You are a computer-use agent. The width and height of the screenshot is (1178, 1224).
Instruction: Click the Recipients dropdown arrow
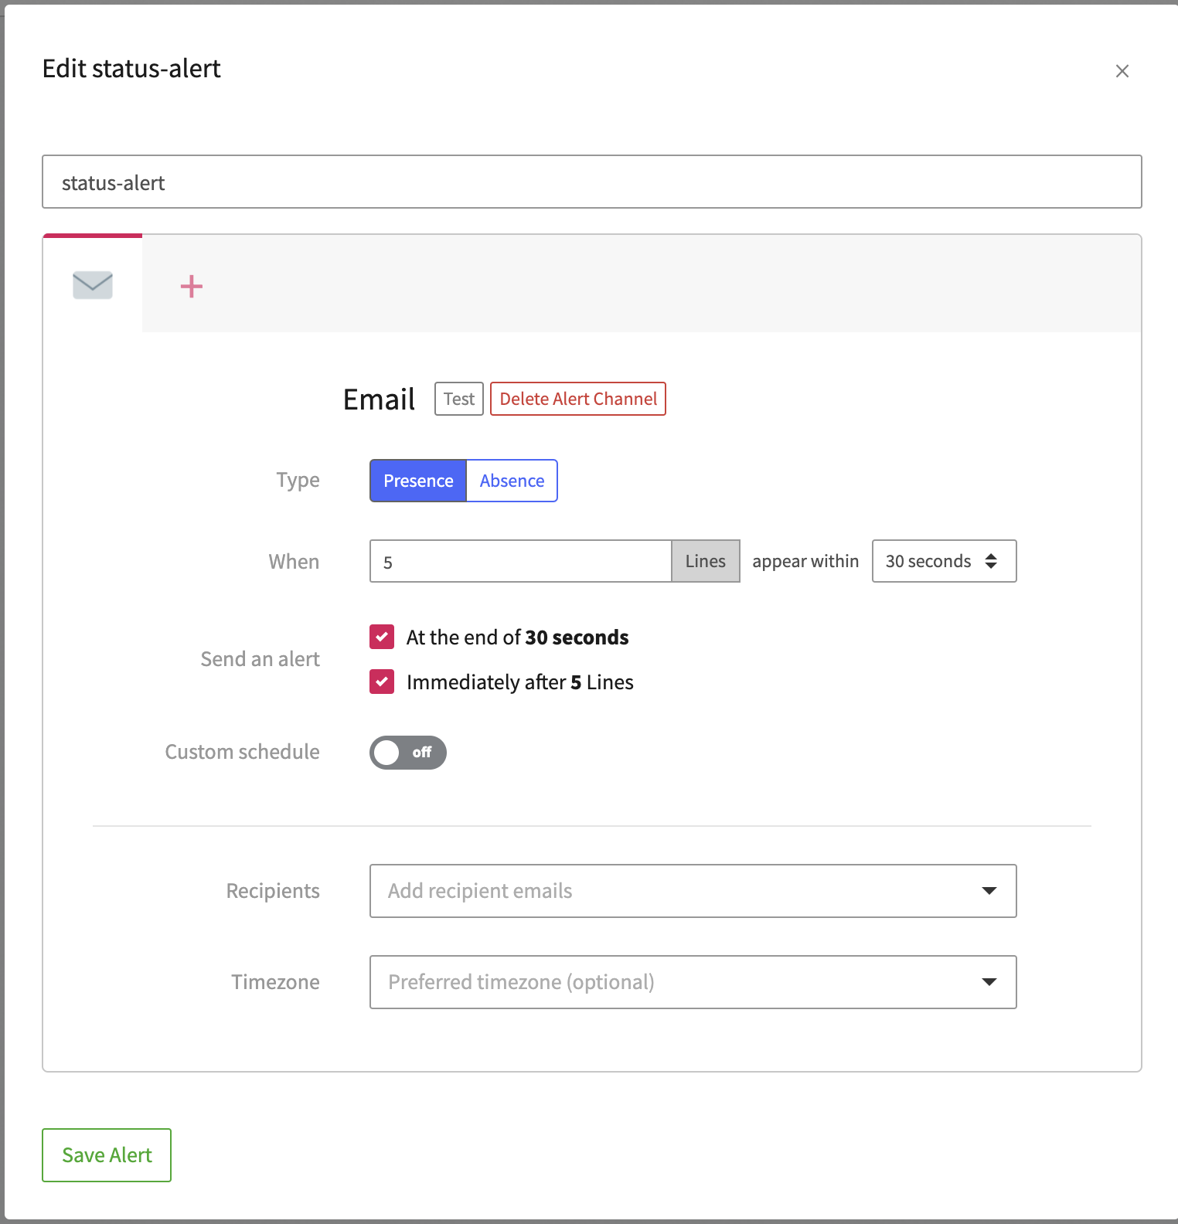click(989, 891)
